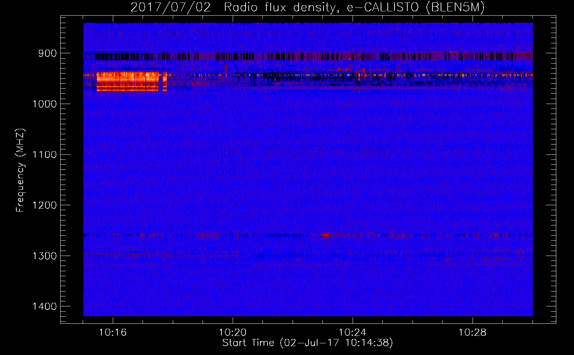
Task: Click the 10:28 time tick label
Action: click(x=473, y=333)
